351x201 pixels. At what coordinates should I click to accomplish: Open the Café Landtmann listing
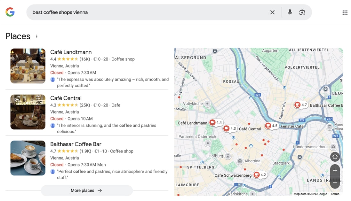tap(71, 52)
